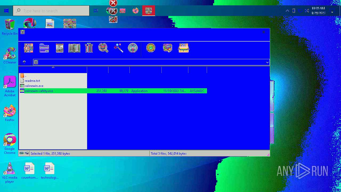The height and width of the screenshot is (192, 341).
Task: Click the WinRAR Add toolbar icon
Action: coord(29,48)
